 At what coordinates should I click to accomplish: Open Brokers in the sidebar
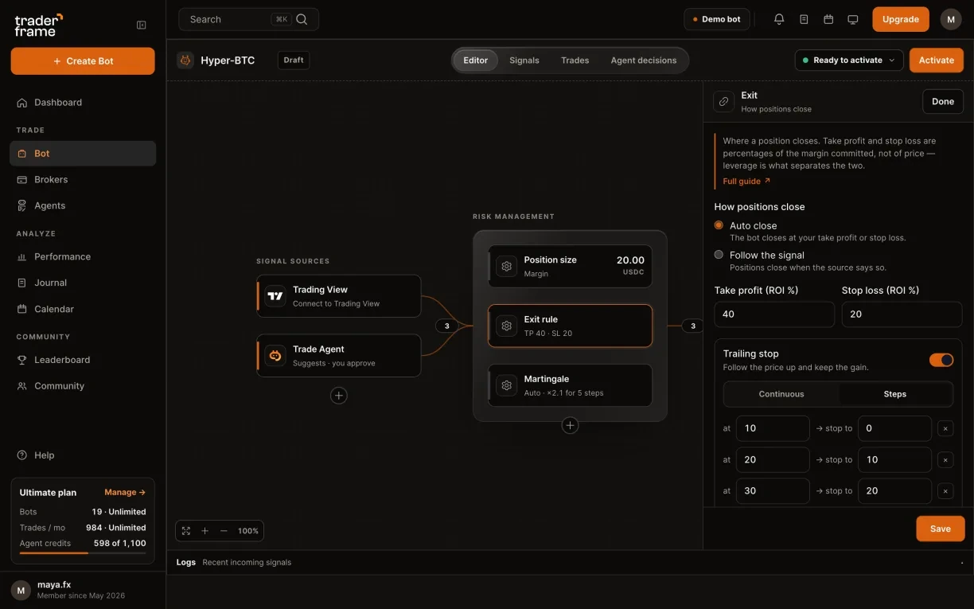(83, 180)
